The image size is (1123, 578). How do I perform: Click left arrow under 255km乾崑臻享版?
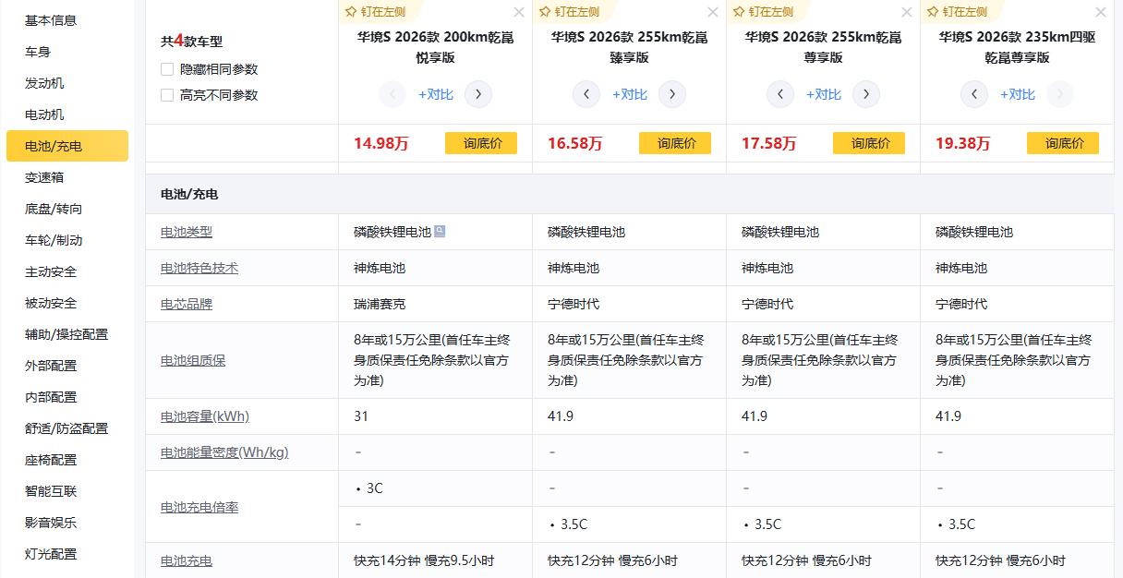(586, 94)
